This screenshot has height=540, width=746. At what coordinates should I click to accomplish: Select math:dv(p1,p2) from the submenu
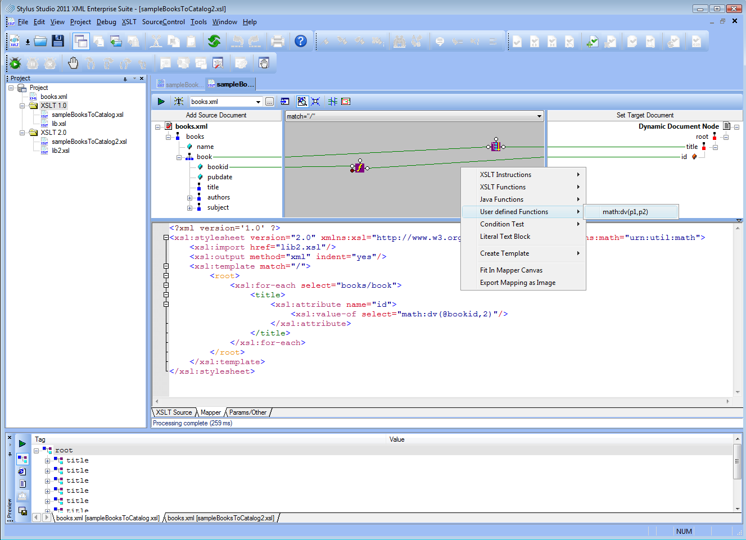point(625,212)
